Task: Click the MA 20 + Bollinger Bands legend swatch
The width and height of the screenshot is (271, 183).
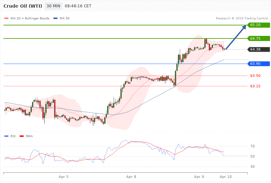Action: point(6,18)
